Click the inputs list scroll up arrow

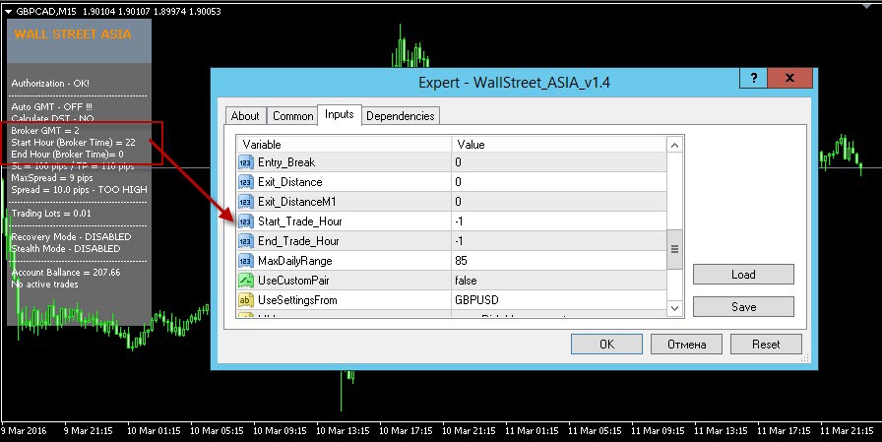(x=674, y=145)
